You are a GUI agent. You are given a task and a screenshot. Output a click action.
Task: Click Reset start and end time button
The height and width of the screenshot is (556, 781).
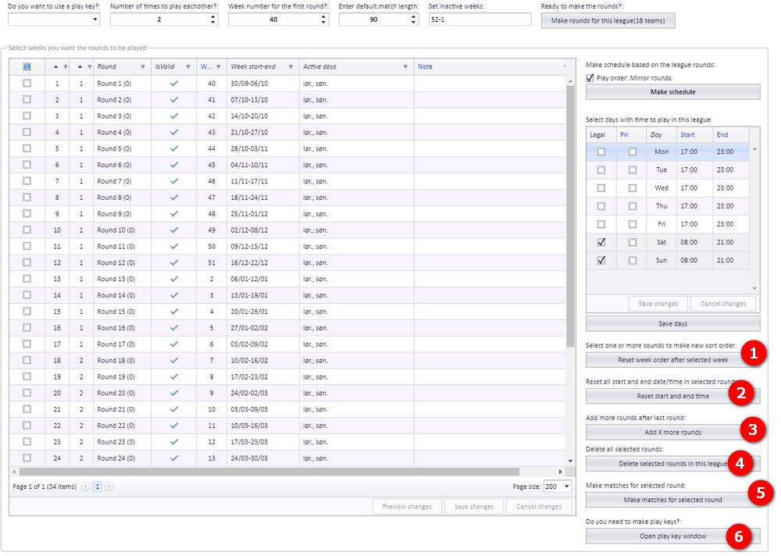click(x=672, y=396)
